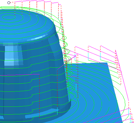
Task: Select the toolpath start point circle marker
Action: click(x=9, y=3)
